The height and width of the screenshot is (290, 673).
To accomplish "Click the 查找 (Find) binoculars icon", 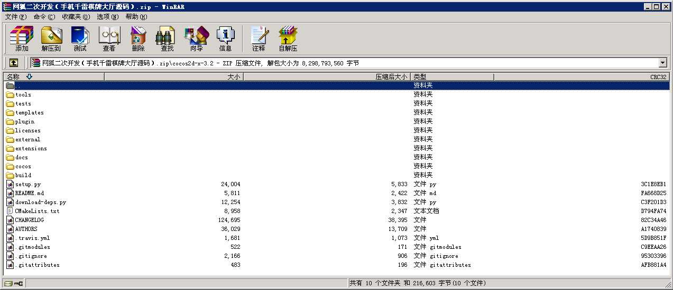I will coord(167,38).
